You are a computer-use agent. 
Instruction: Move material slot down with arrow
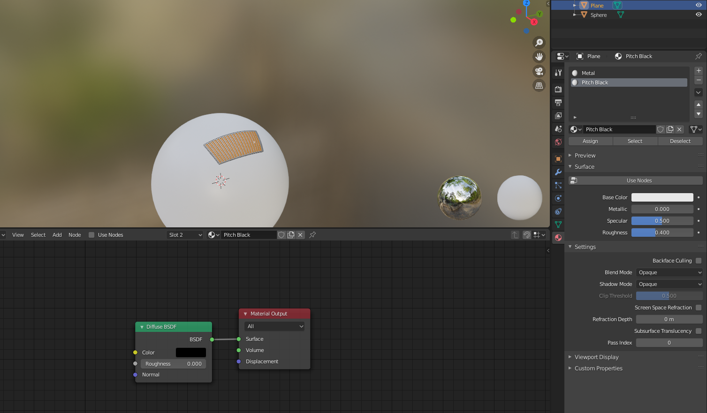coord(699,114)
